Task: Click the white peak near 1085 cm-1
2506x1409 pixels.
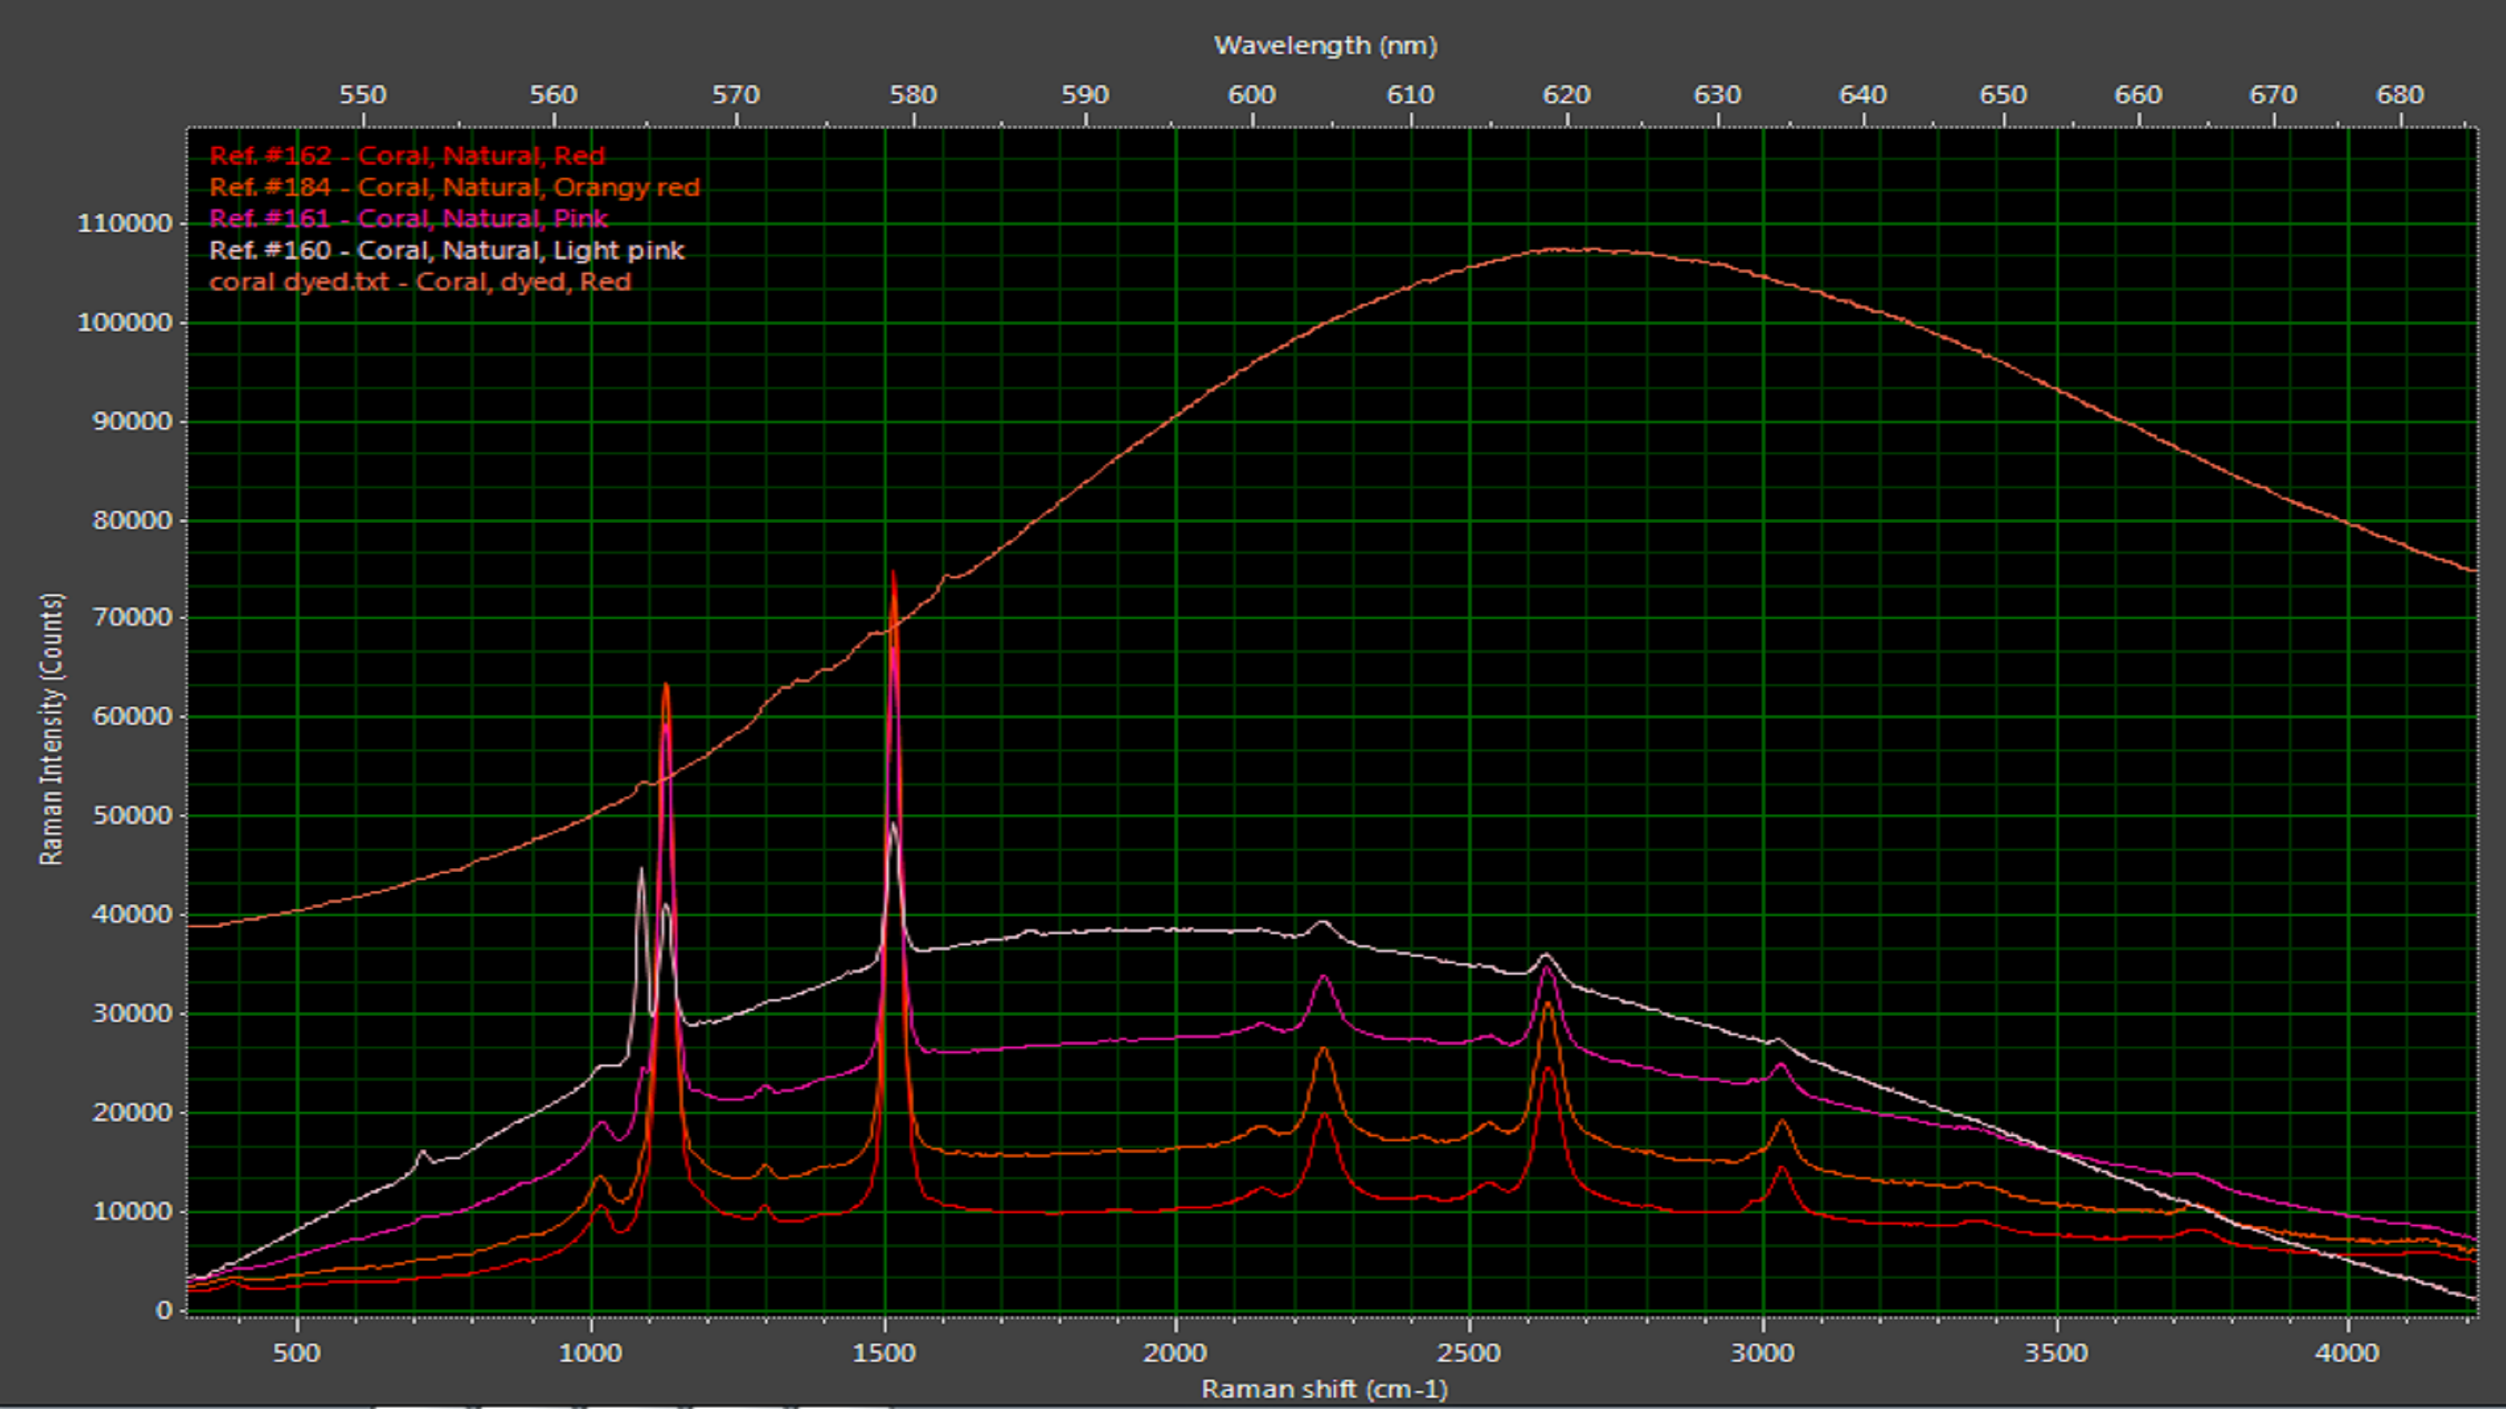Action: pyautogui.click(x=641, y=871)
